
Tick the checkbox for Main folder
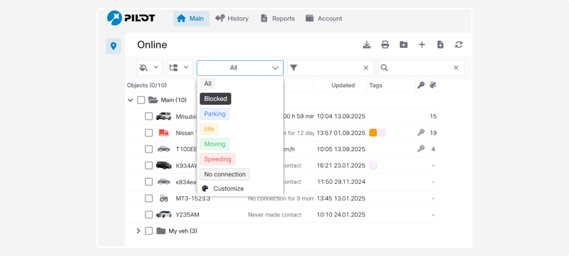point(141,100)
